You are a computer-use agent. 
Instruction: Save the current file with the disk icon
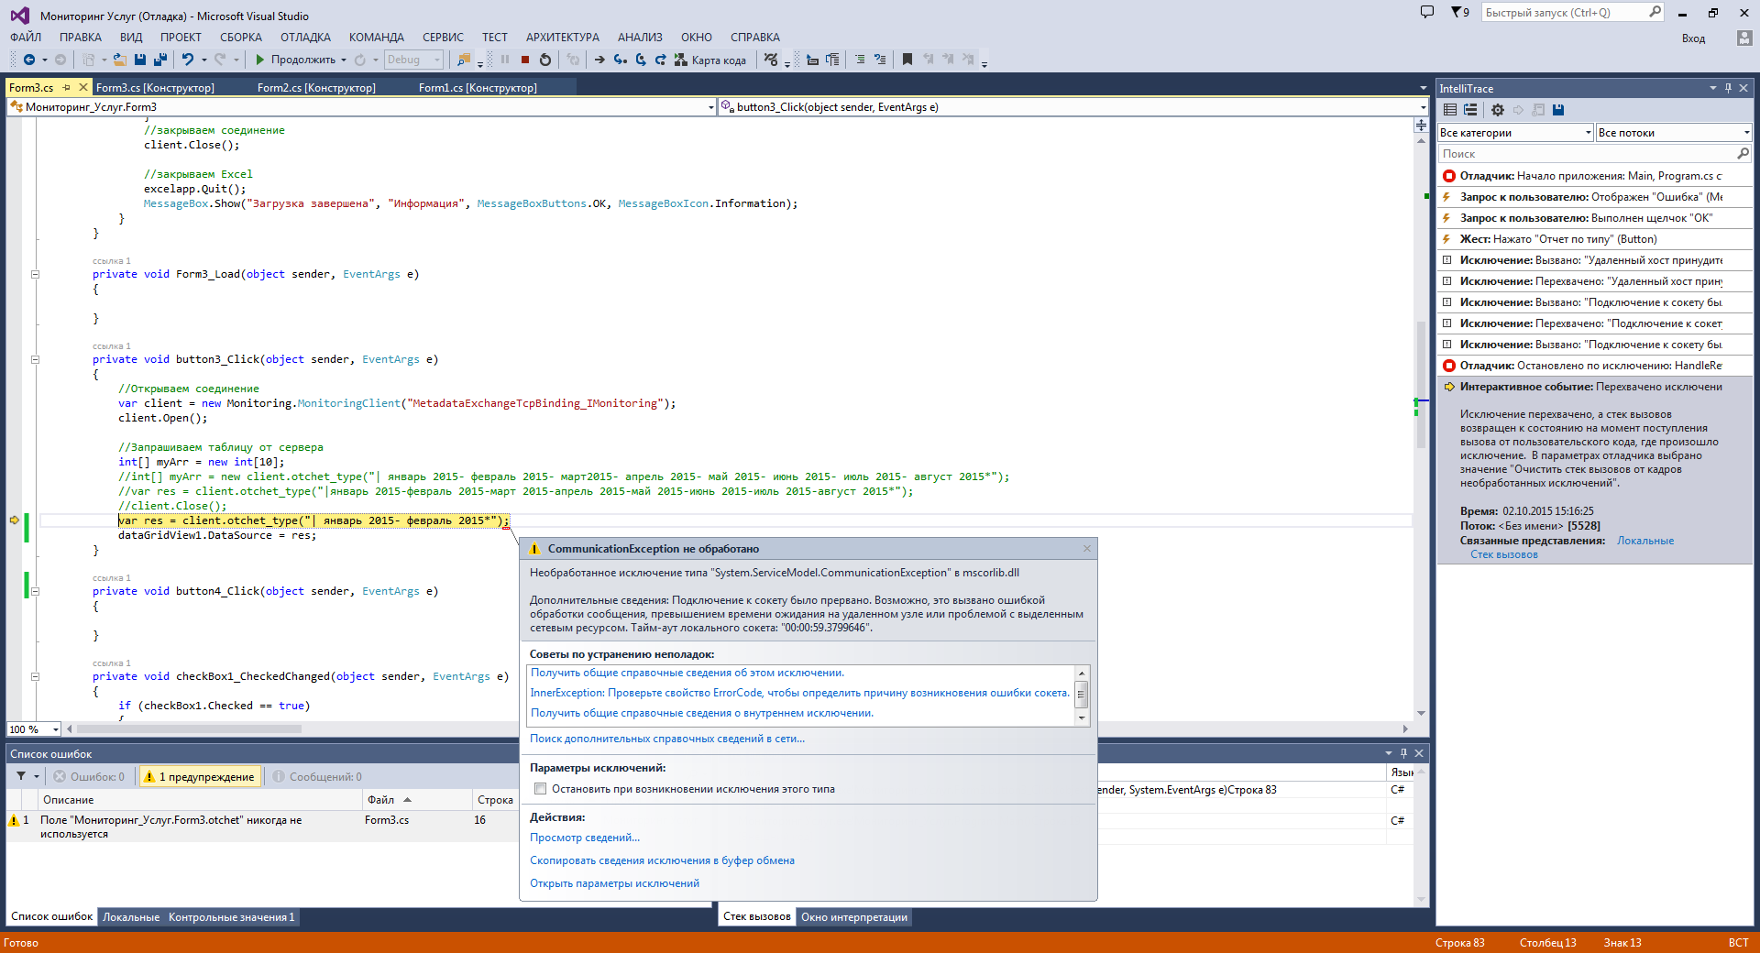140,60
